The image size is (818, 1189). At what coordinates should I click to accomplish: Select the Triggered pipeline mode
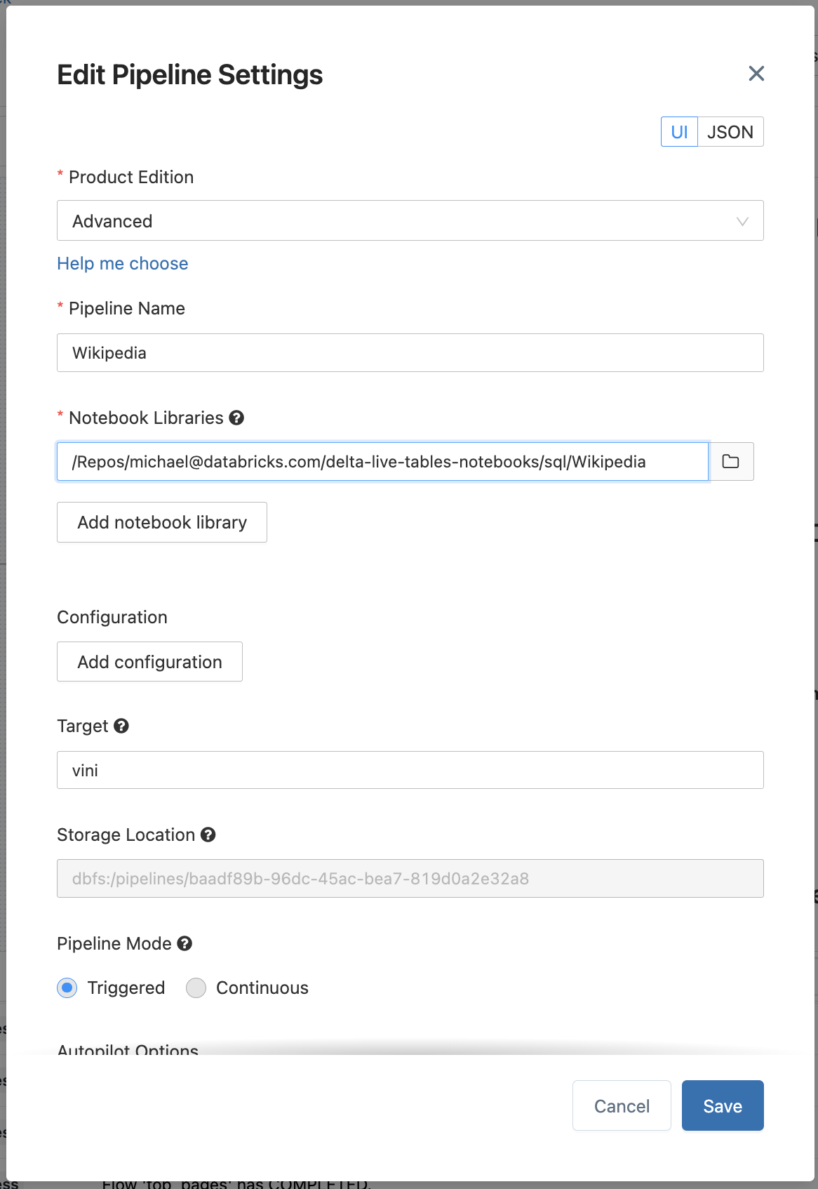coord(67,988)
